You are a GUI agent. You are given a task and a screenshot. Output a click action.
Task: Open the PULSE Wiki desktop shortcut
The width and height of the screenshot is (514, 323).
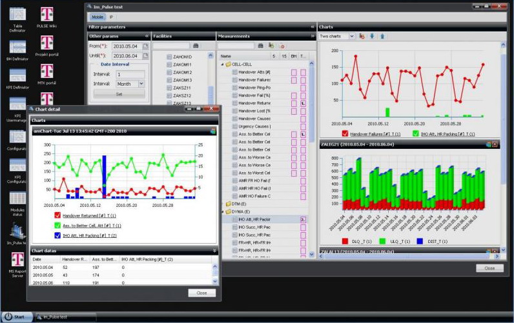click(x=46, y=15)
